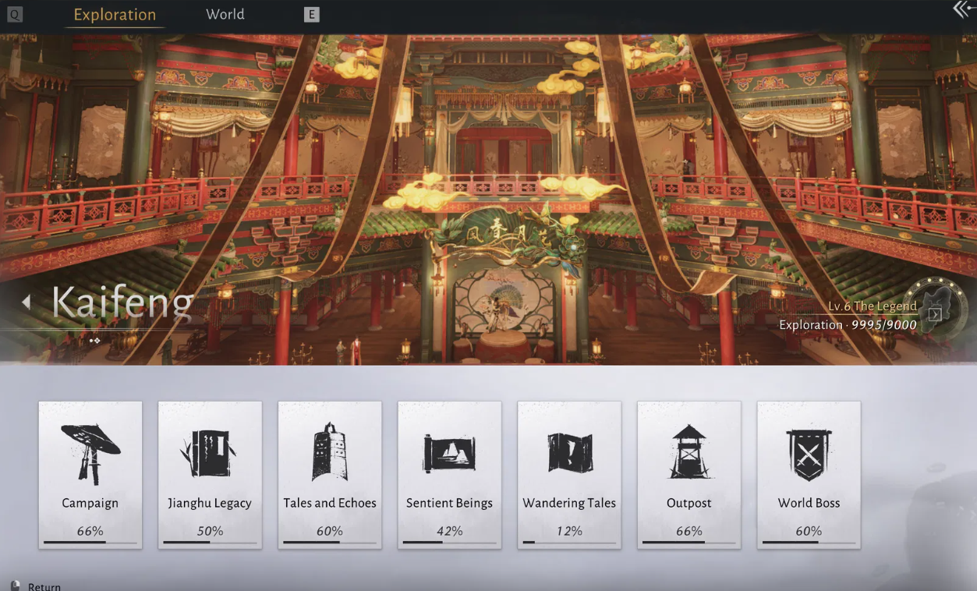
Task: Select the Outpost watchtower icon
Action: click(689, 452)
